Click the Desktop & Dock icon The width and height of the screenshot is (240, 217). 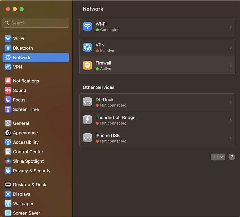tap(8, 184)
